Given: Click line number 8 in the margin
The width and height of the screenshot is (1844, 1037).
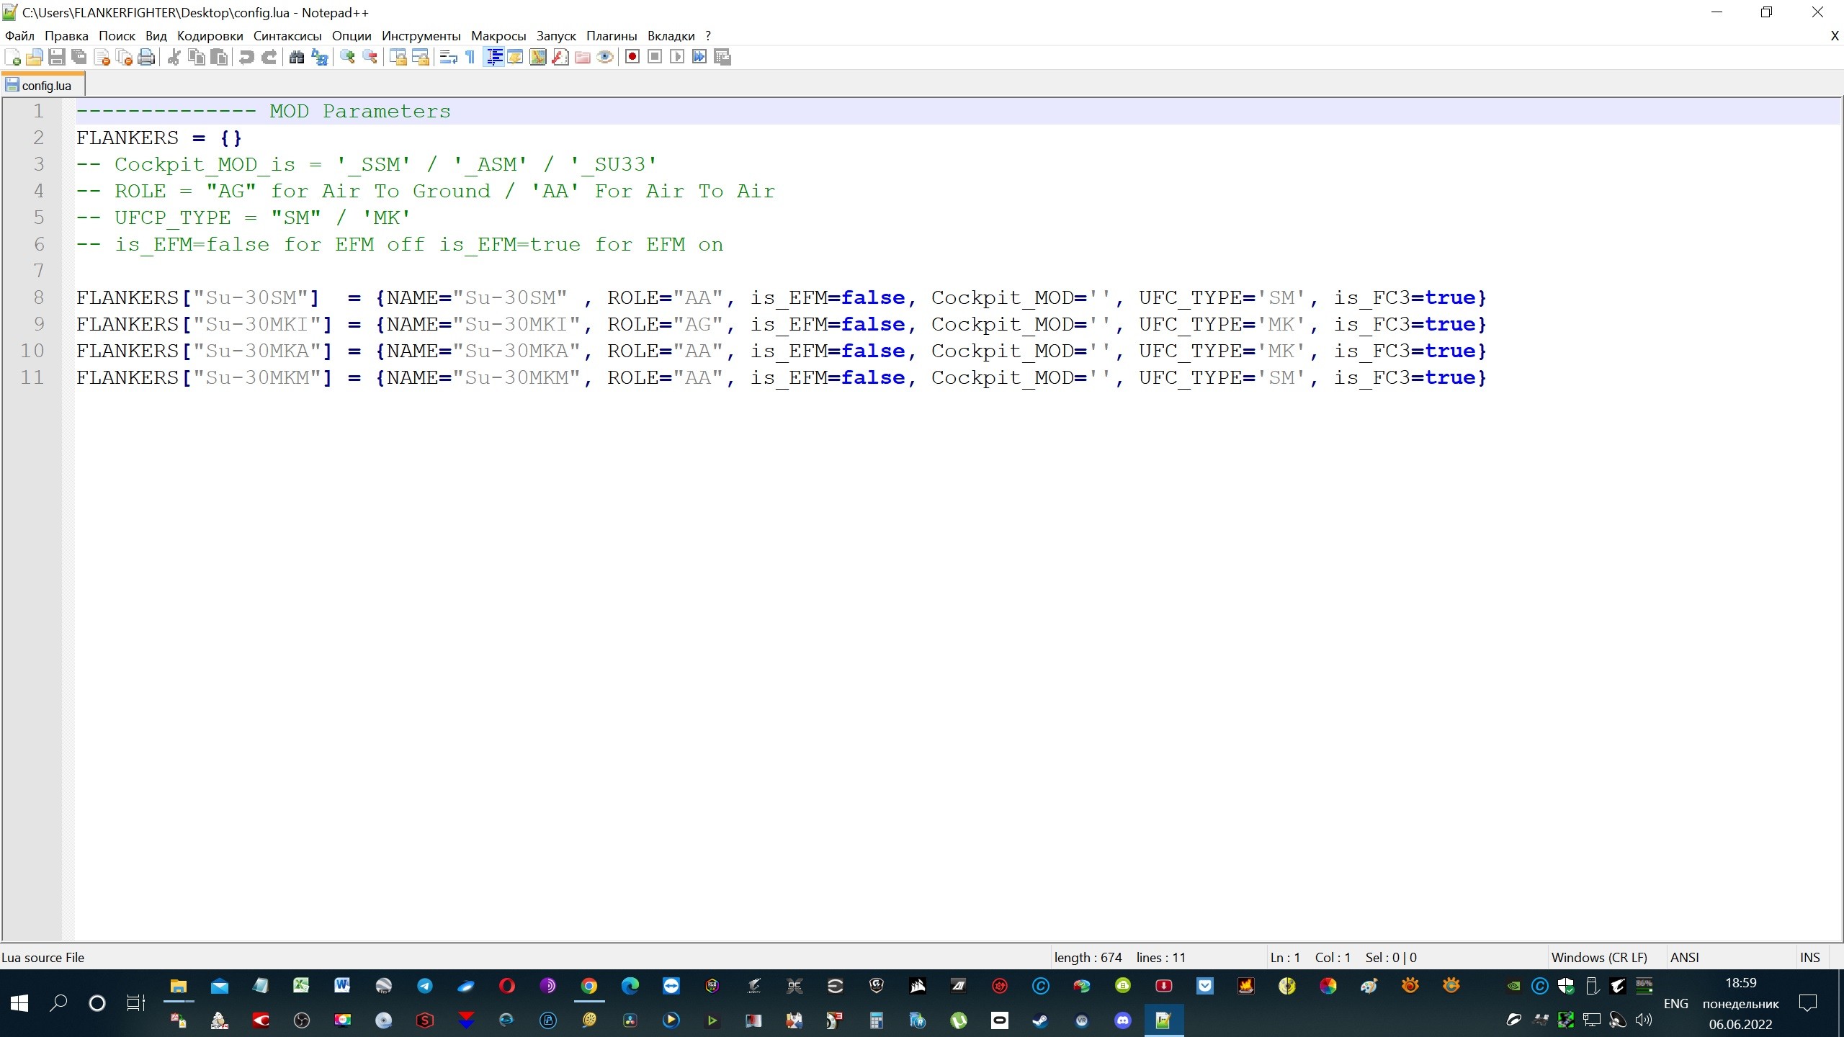Looking at the screenshot, I should pos(38,297).
